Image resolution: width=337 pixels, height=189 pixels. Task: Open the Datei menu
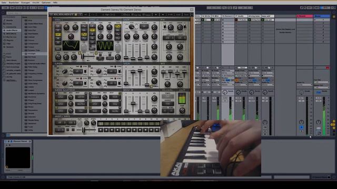4,3
